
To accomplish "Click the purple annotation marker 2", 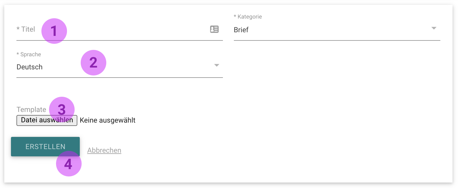I will [x=93, y=63].
